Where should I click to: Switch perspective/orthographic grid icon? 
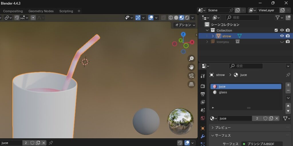(x=191, y=84)
